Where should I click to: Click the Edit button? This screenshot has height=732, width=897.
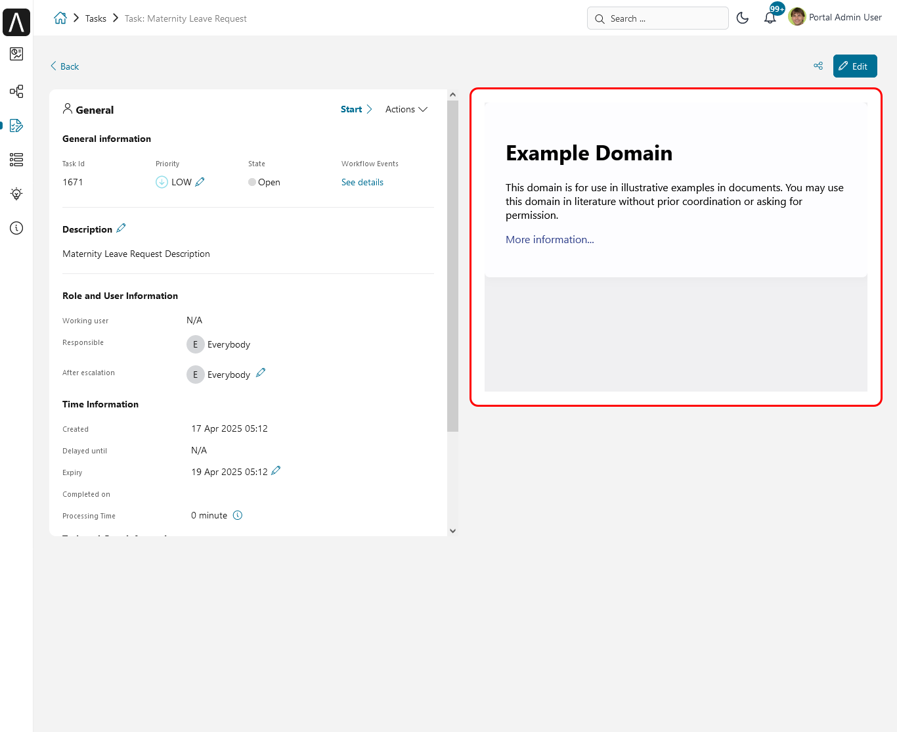(x=855, y=66)
